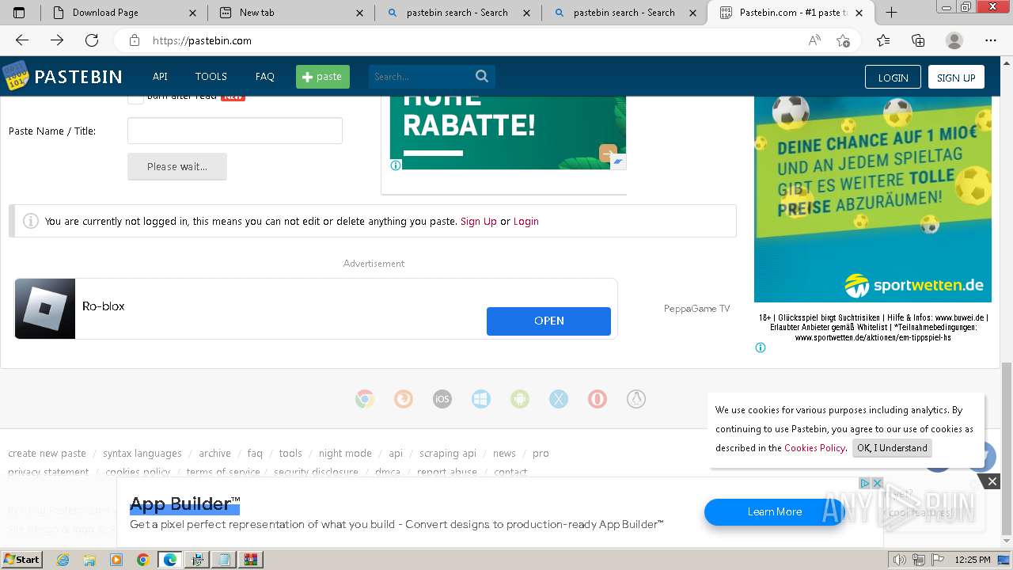
Task: Click the Login link in notice
Action: click(526, 222)
